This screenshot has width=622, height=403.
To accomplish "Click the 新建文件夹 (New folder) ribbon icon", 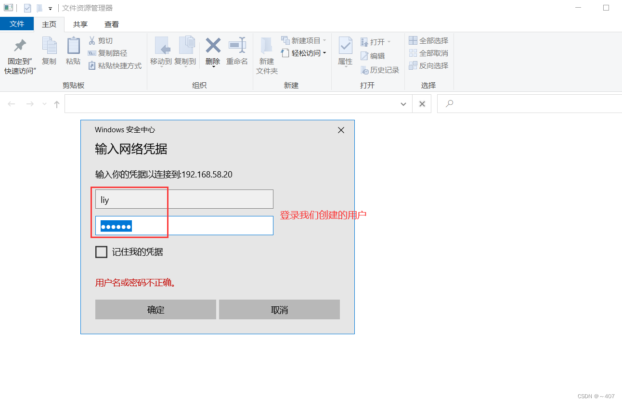I will coord(267,45).
